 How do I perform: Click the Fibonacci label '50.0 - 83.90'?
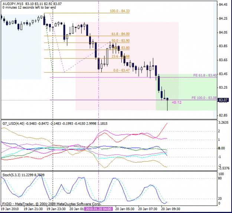[120, 41]
